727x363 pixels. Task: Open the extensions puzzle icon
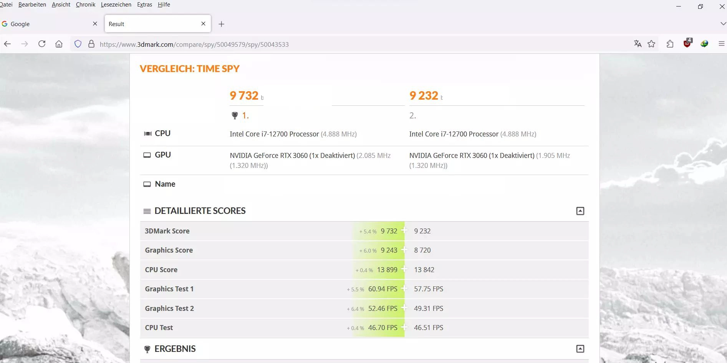(670, 44)
